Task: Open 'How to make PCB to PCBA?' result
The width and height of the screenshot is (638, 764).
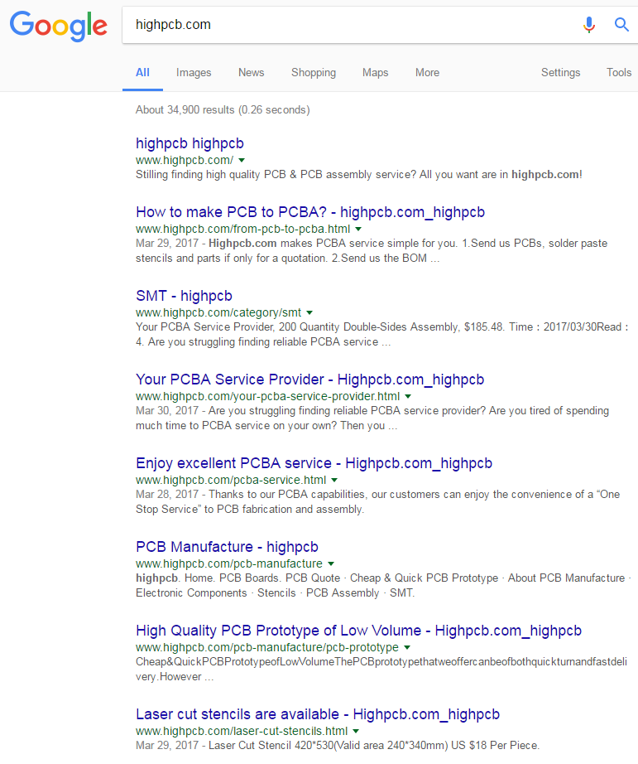Action: coord(310,212)
